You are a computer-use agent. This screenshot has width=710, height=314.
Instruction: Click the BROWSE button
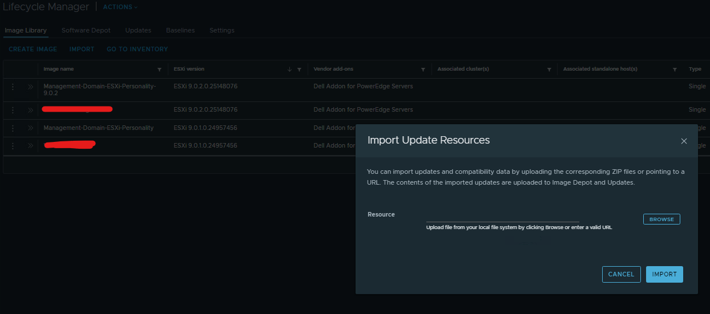[x=661, y=219]
